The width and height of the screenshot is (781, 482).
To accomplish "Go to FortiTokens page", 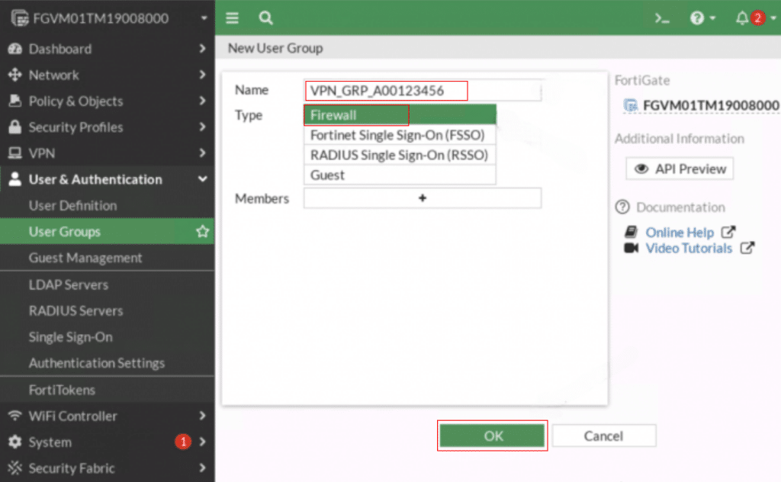I will 62,390.
